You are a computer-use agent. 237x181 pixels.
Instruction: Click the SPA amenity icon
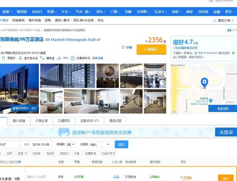(59, 58)
